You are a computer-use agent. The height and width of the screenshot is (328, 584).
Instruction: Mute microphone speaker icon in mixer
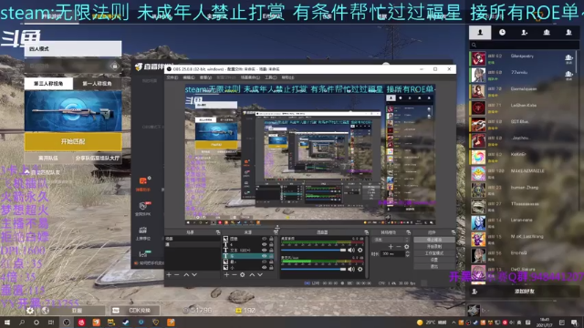tap(351, 269)
